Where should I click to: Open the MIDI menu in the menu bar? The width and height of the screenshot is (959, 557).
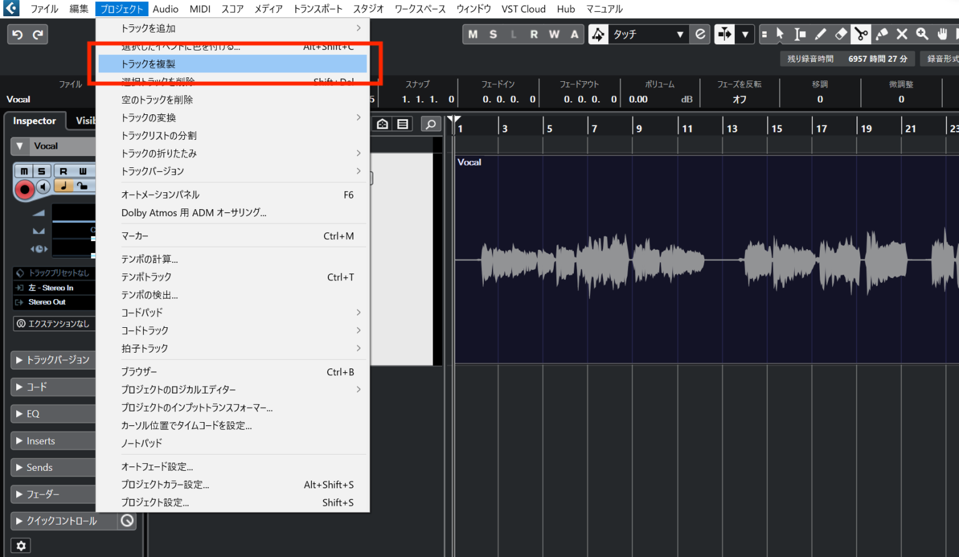pos(200,9)
